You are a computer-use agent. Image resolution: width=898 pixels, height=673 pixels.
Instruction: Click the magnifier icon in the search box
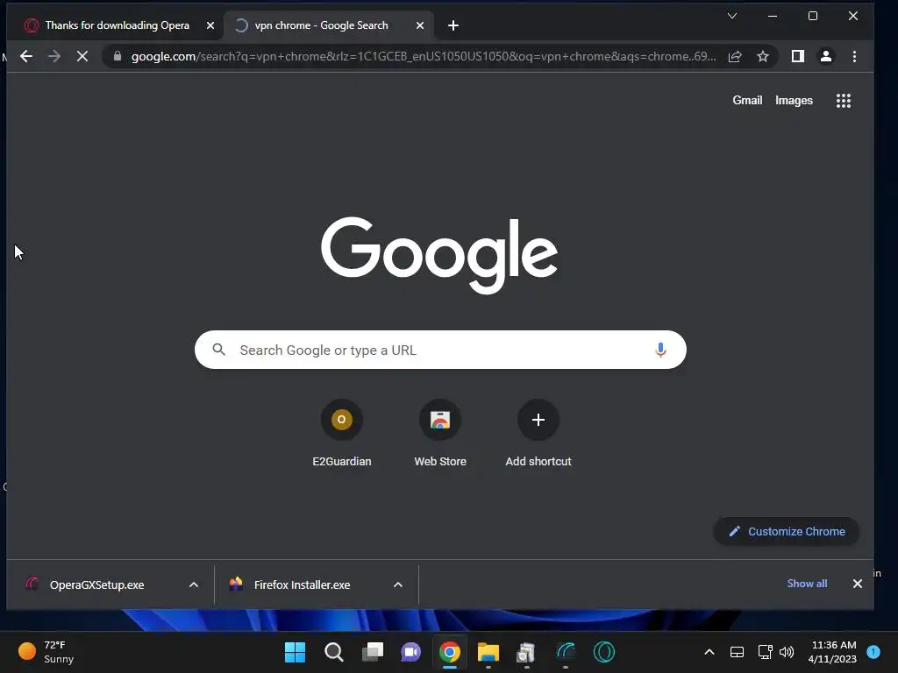218,350
